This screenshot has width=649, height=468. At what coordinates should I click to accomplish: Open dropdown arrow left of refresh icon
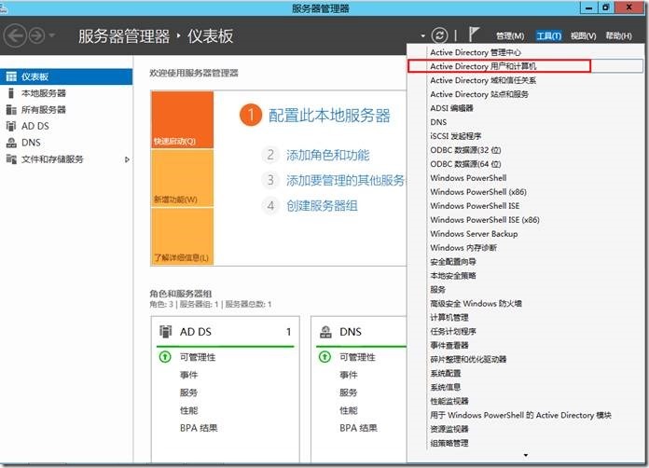point(422,36)
